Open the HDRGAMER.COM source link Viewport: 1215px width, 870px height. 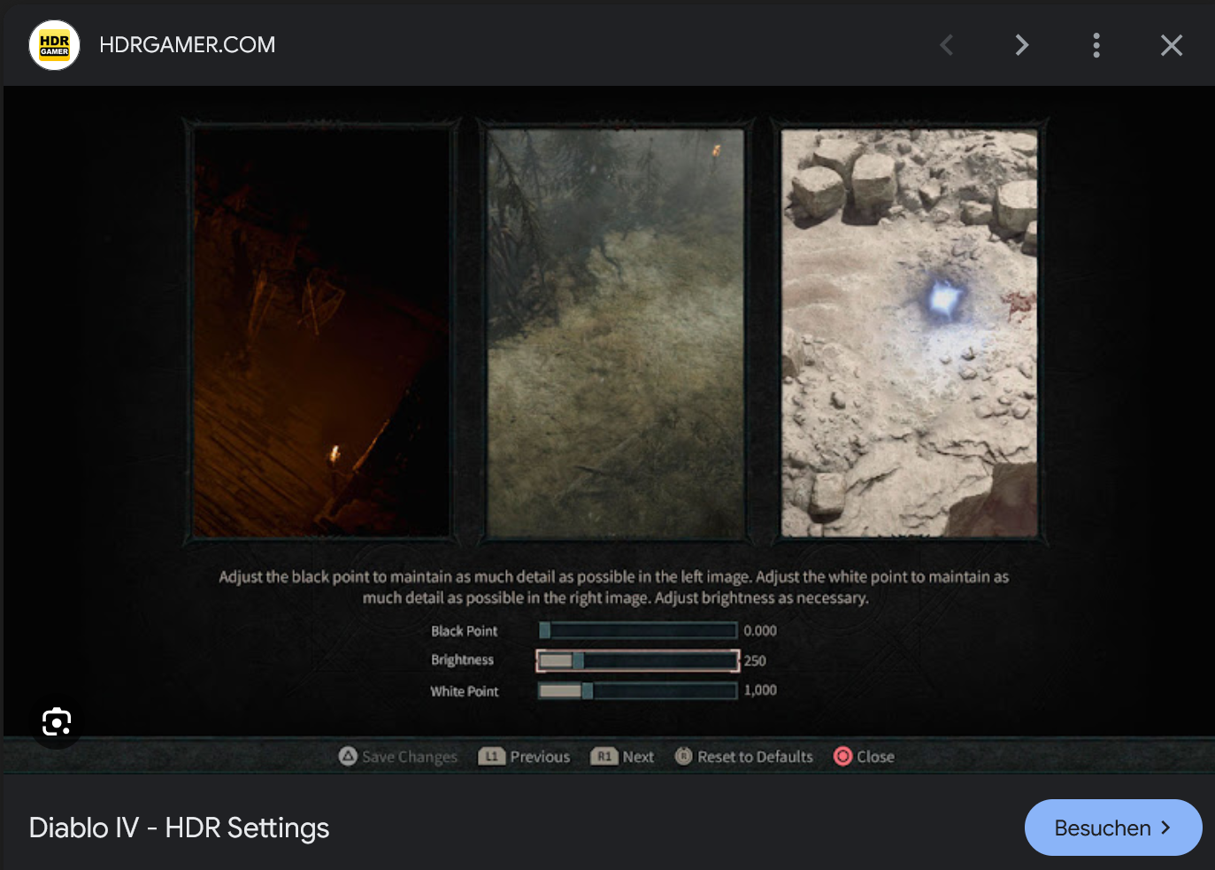pos(187,45)
